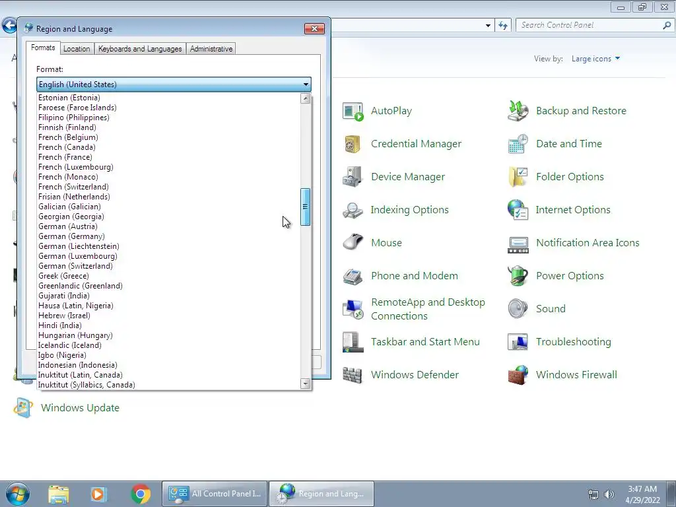Switch to the Administrative tab
The height and width of the screenshot is (507, 676).
tap(211, 49)
